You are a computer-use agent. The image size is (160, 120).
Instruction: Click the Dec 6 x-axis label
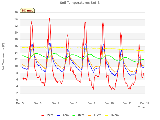pyautogui.click(x=38, y=103)
